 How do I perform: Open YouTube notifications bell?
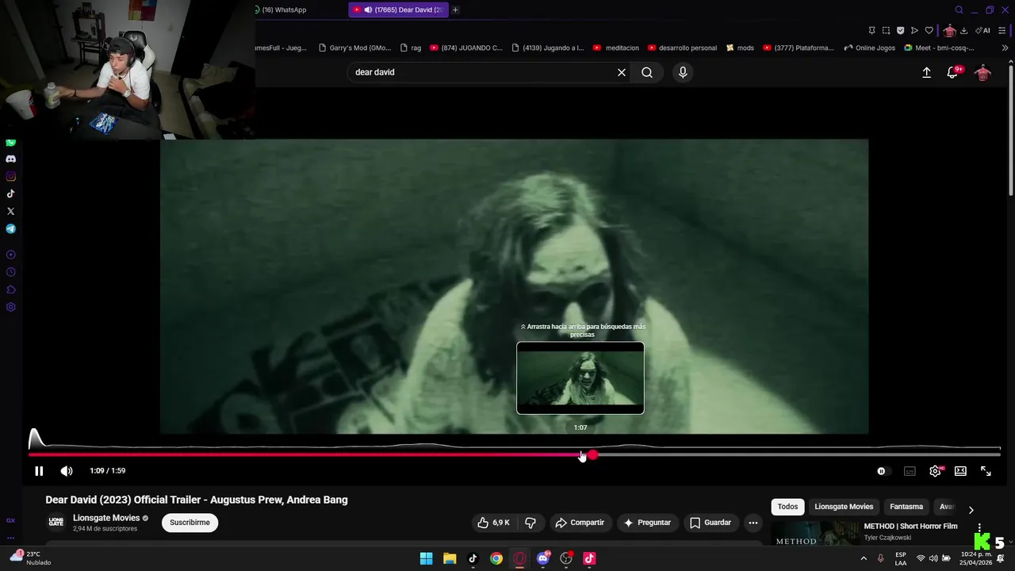tap(952, 72)
